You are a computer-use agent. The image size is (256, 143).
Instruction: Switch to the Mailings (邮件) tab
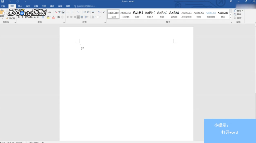[52, 6]
